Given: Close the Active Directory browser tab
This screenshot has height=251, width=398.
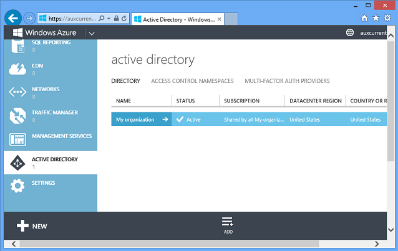Looking at the screenshot, I should [x=220, y=19].
